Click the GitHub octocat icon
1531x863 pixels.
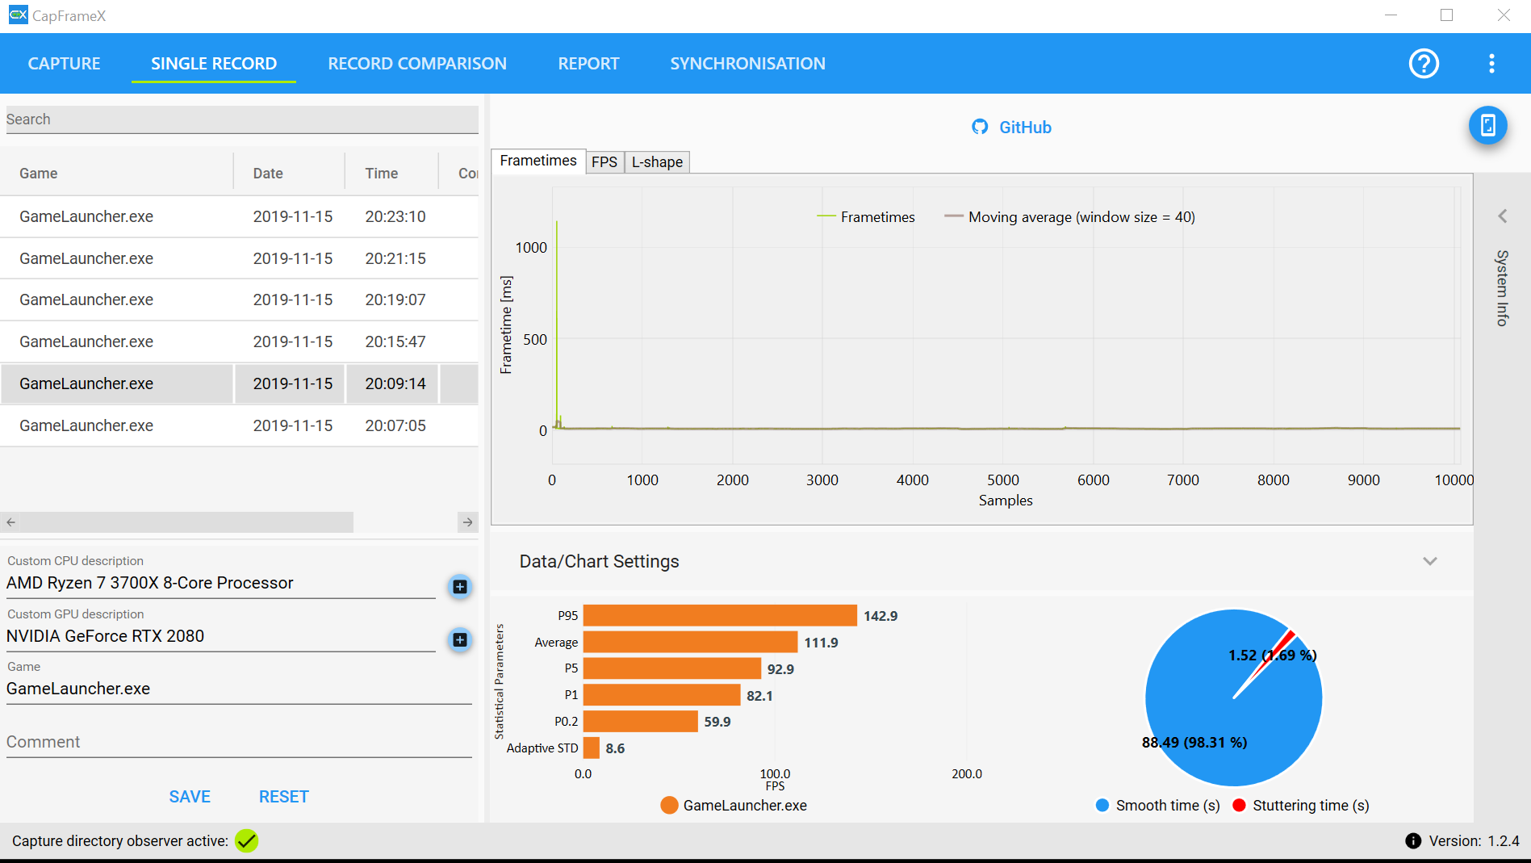980,127
